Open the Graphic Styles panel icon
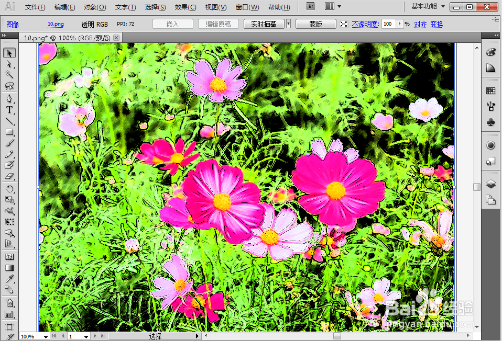This screenshot has height=341, width=502. tap(491, 161)
